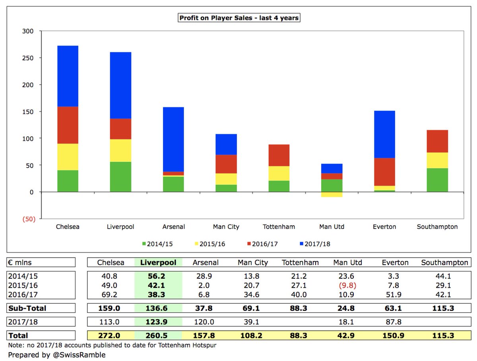The width and height of the screenshot is (477, 361).
Task: Select Chelsea's blue 2017/18 bar segment
Action: tap(68, 76)
